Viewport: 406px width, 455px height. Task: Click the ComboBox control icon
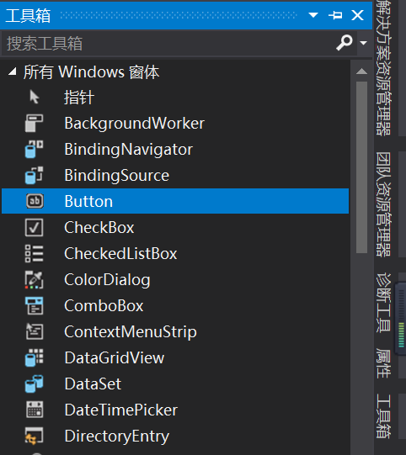coord(34,305)
